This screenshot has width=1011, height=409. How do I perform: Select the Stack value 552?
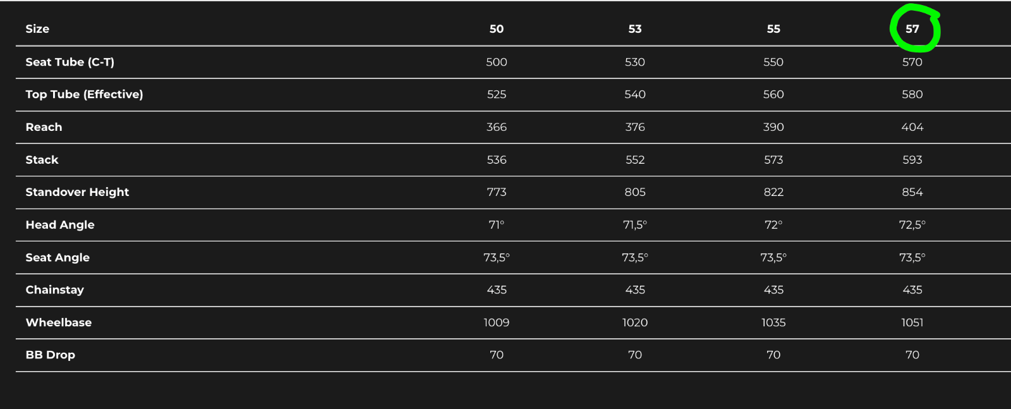635,160
